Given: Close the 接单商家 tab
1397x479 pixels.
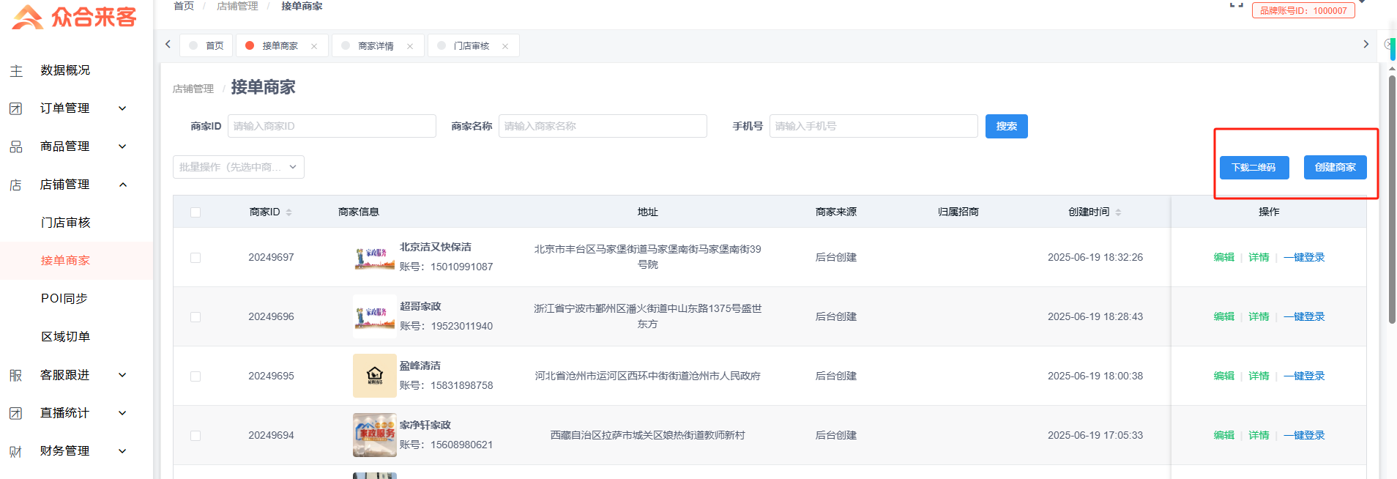Looking at the screenshot, I should [314, 46].
